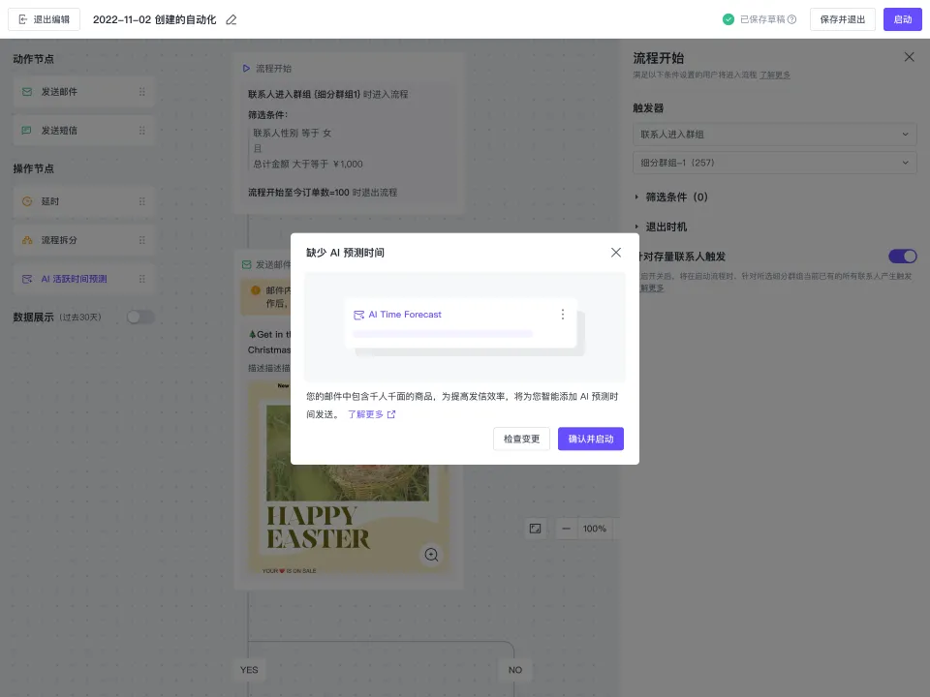Toggle the 数据展示 switch
This screenshot has width=930, height=697.
[x=139, y=317]
